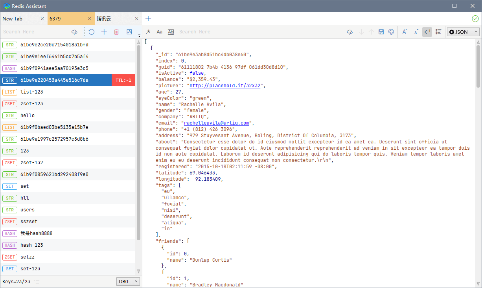This screenshot has width=482, height=288.
Task: Click the green connection status check icon
Action: [475, 18]
